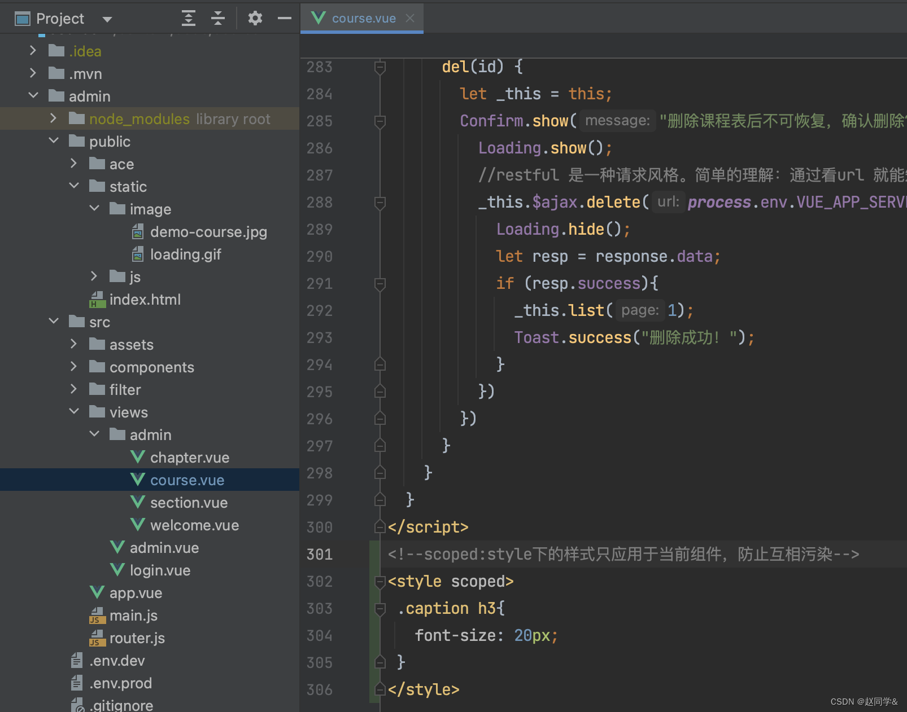Collapse the top-level admin folder

(x=33, y=95)
